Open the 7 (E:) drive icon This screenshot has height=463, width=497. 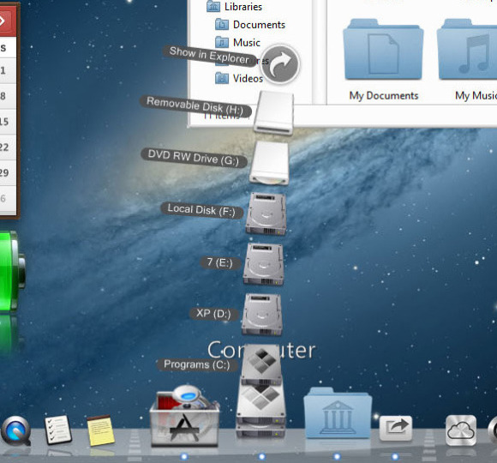point(263,264)
